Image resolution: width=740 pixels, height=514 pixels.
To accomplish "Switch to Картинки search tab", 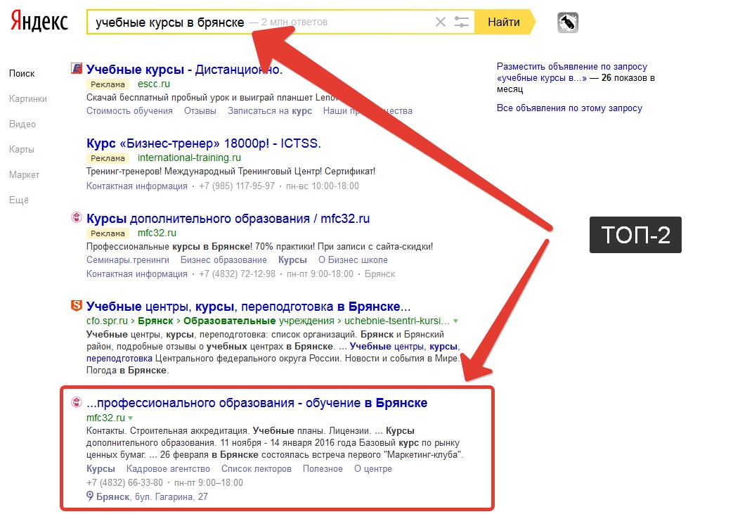I will [28, 98].
